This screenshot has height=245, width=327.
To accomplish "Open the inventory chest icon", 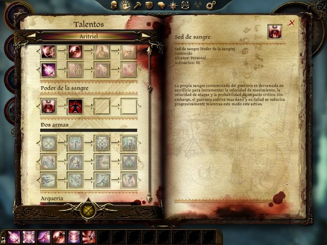I will point(149,5).
